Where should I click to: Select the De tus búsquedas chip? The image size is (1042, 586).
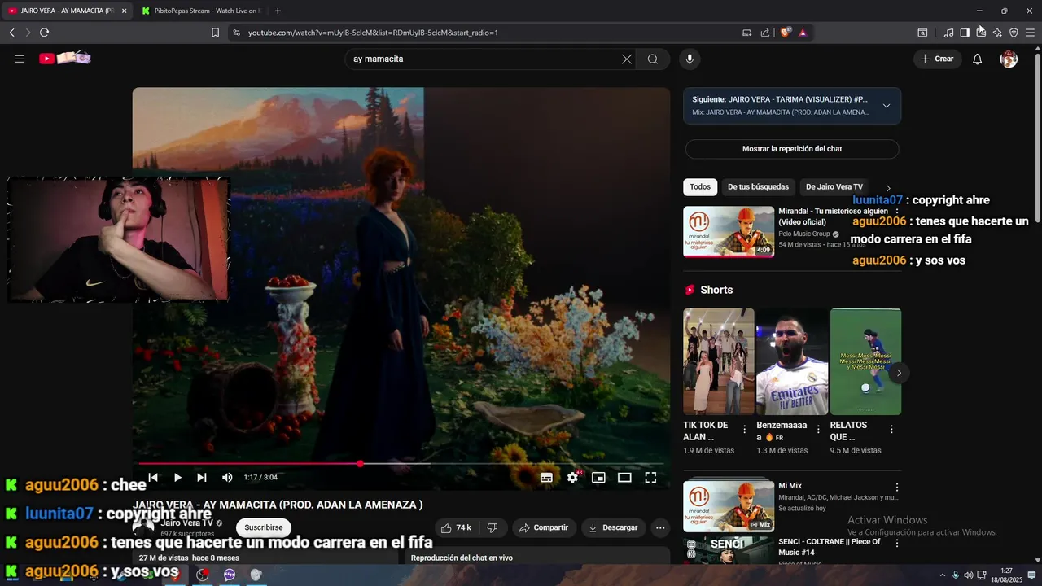coord(758,187)
